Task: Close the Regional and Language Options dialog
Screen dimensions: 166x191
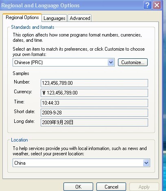Action: [x=157, y=5]
